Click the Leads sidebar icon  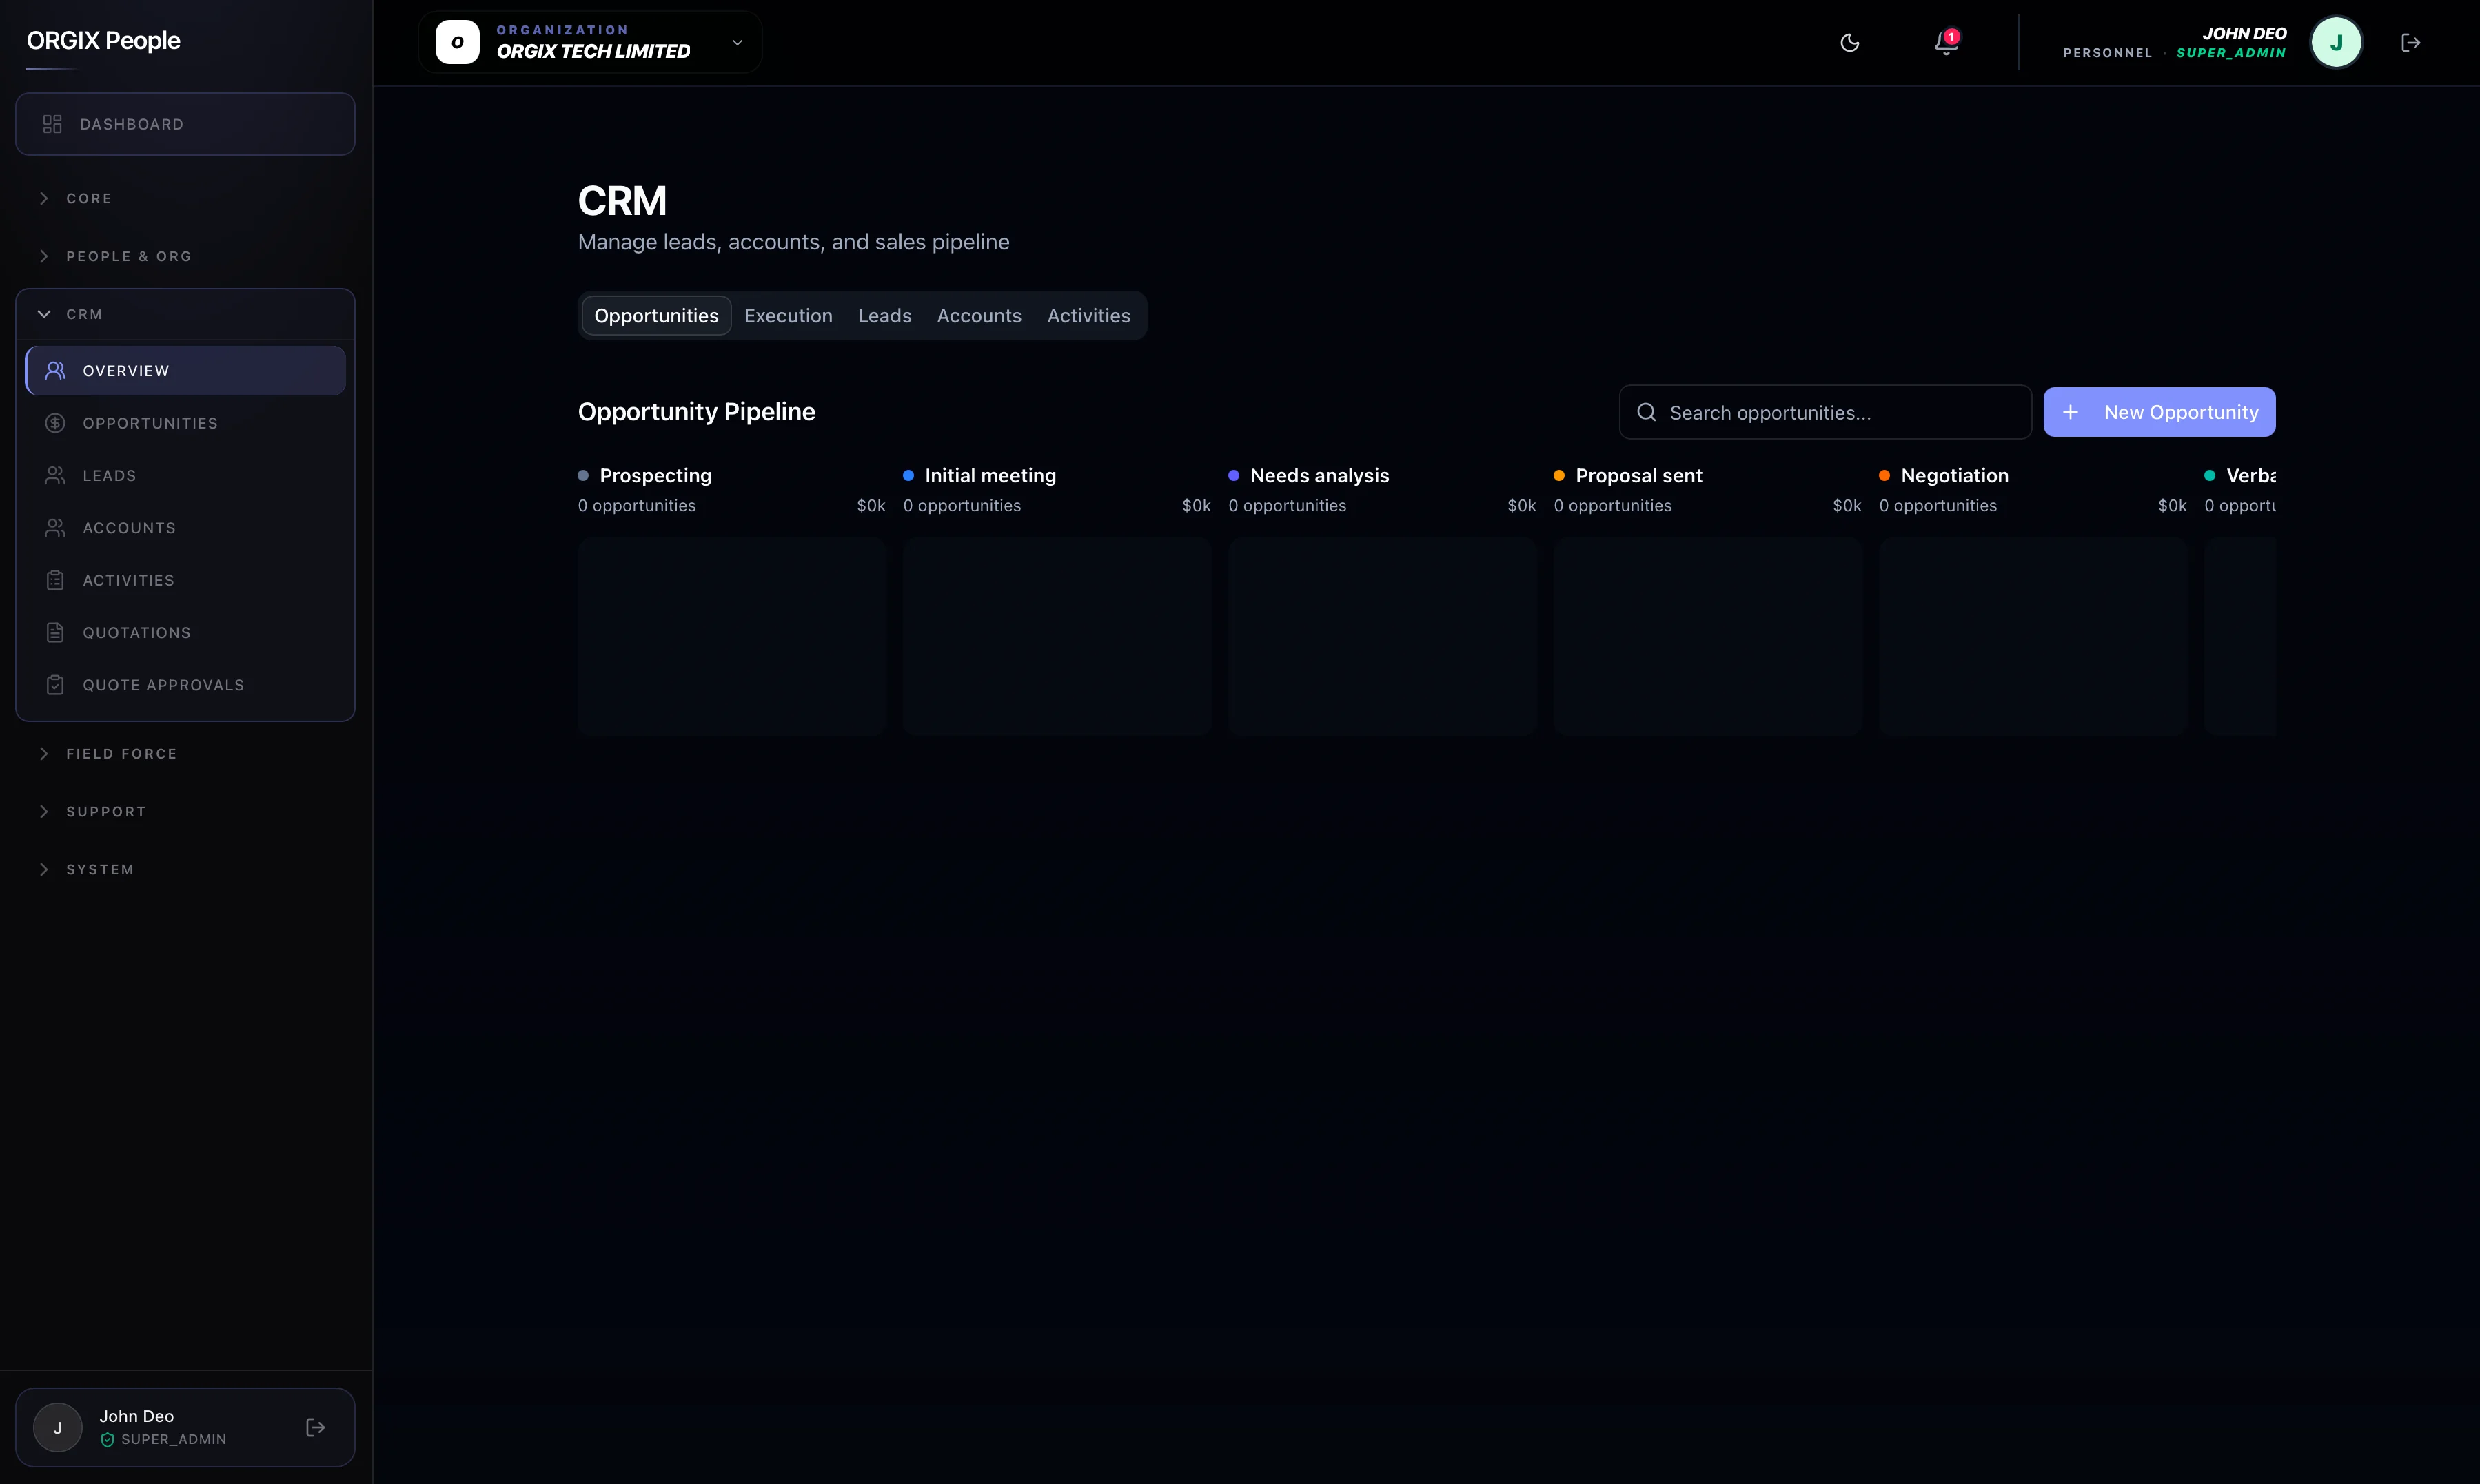(55, 476)
